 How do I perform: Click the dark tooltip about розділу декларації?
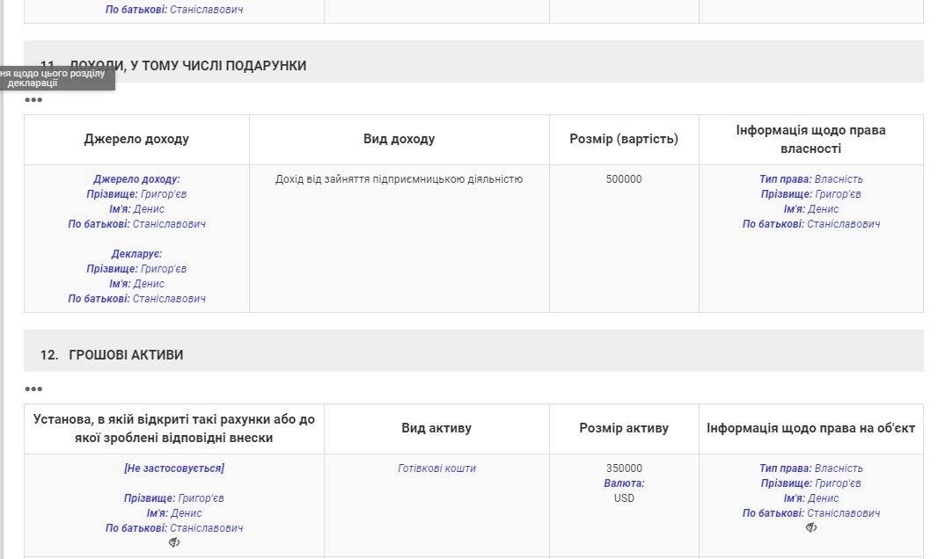[55, 78]
